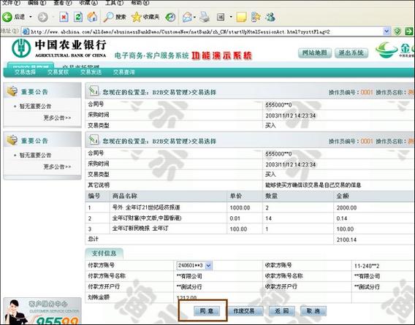Open the 帮助 menu

140,3
